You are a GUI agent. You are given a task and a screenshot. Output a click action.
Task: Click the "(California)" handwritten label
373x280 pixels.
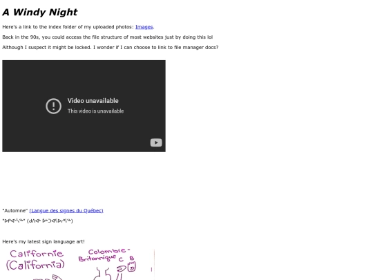point(35,265)
